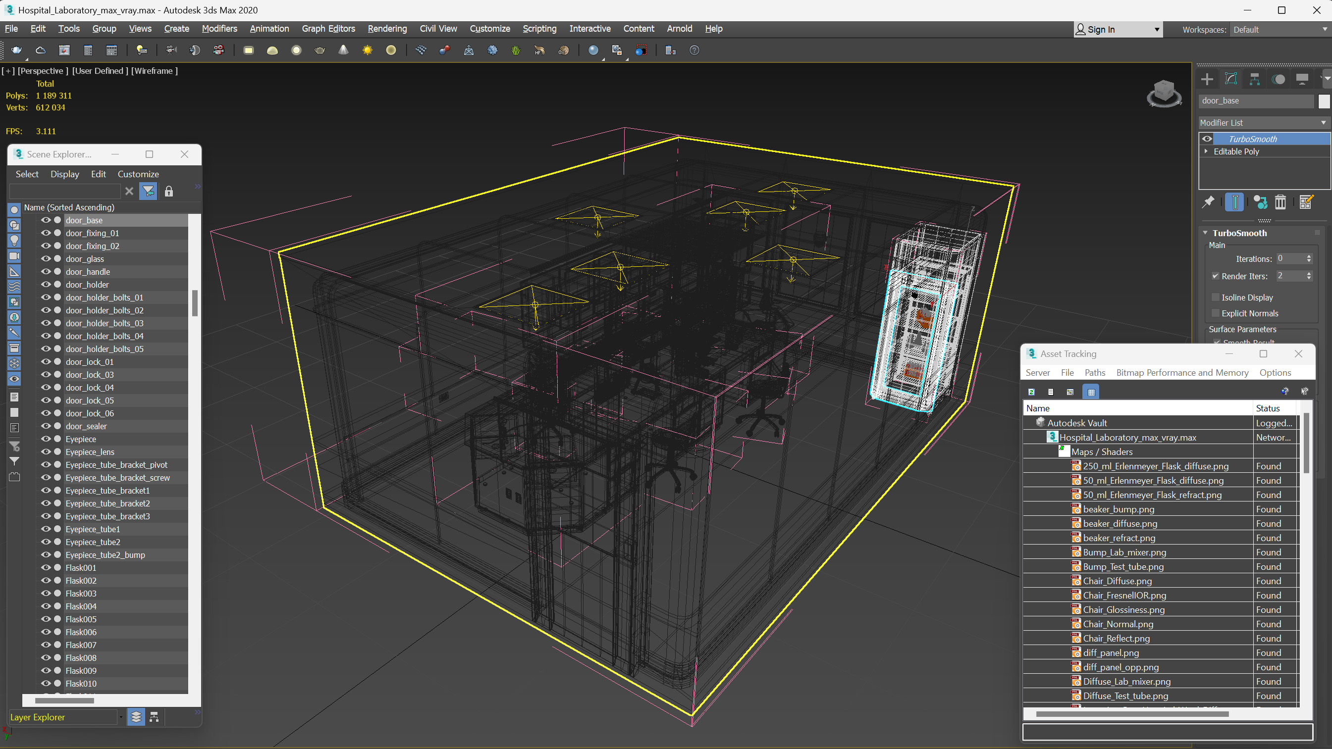Click the cloud render icon in the toolbar
The height and width of the screenshot is (749, 1332).
point(40,50)
